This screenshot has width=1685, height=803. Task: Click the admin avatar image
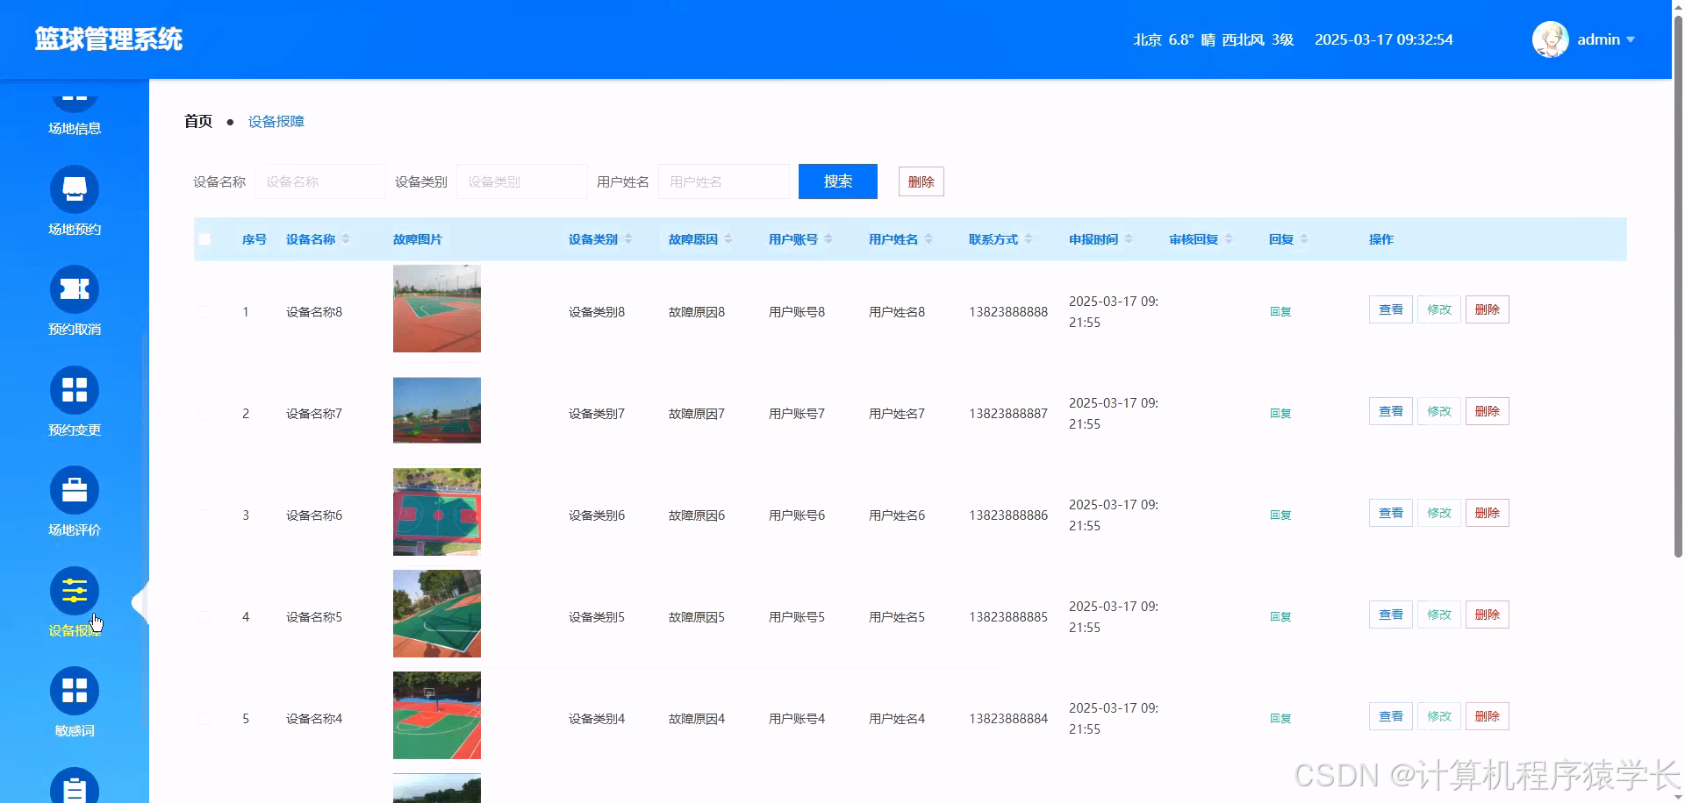coord(1550,39)
